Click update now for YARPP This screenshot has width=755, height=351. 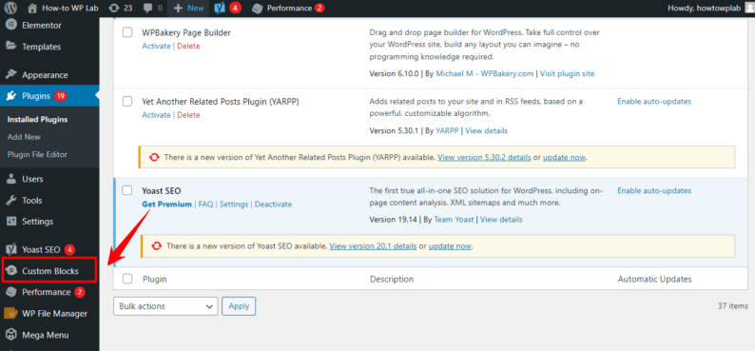pyautogui.click(x=564, y=158)
